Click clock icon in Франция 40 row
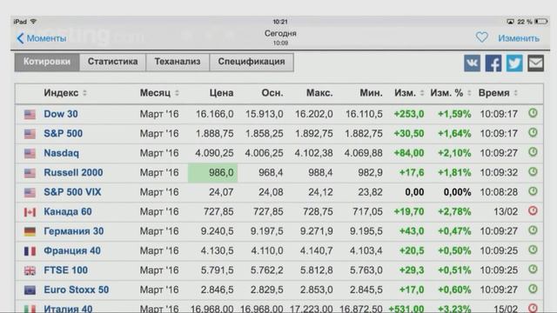Image resolution: width=557 pixels, height=313 pixels. (x=533, y=250)
